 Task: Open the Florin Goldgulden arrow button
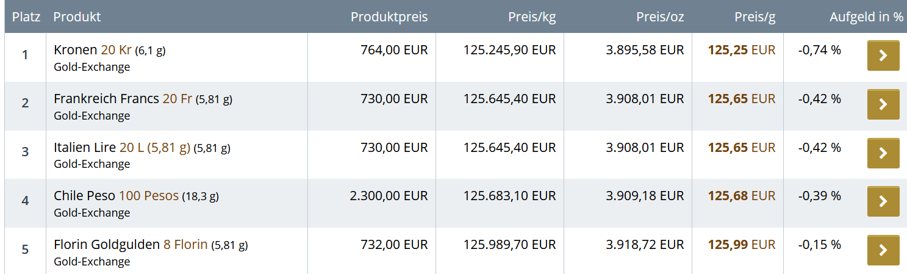tap(883, 250)
